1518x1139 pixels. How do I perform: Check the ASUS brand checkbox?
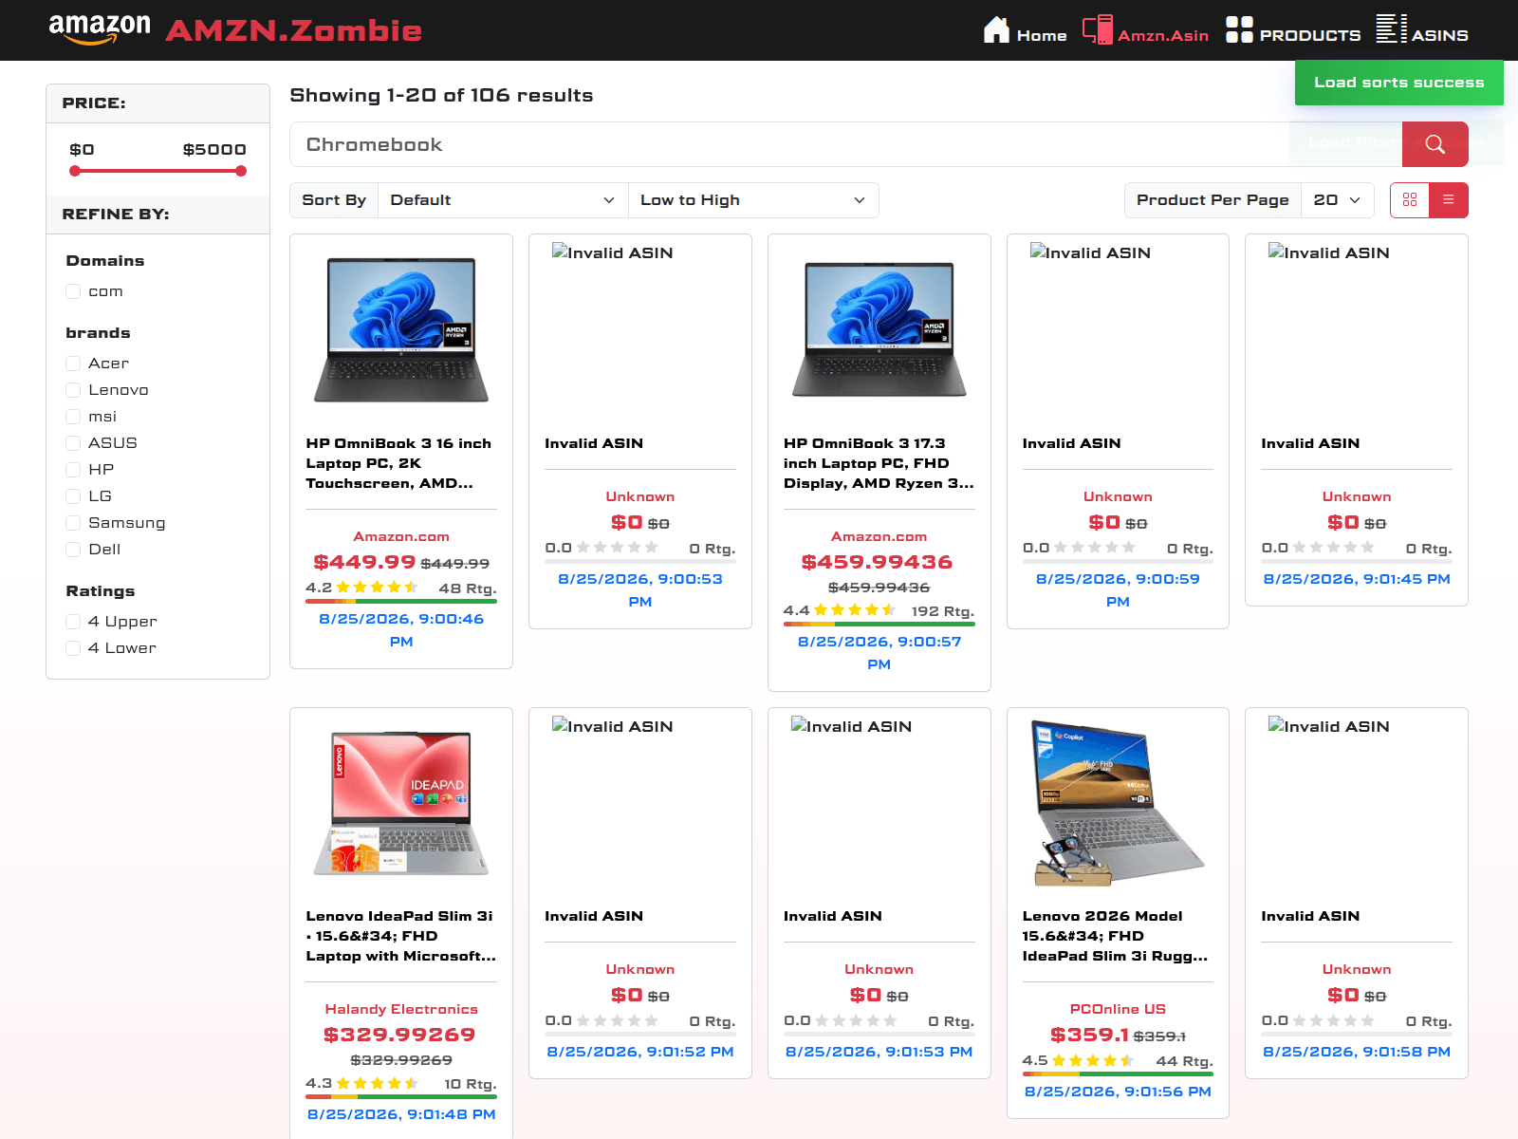click(x=73, y=443)
